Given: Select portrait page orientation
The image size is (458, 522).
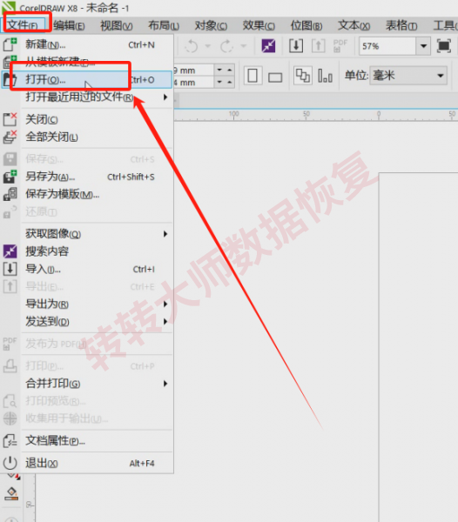Looking at the screenshot, I should point(253,76).
